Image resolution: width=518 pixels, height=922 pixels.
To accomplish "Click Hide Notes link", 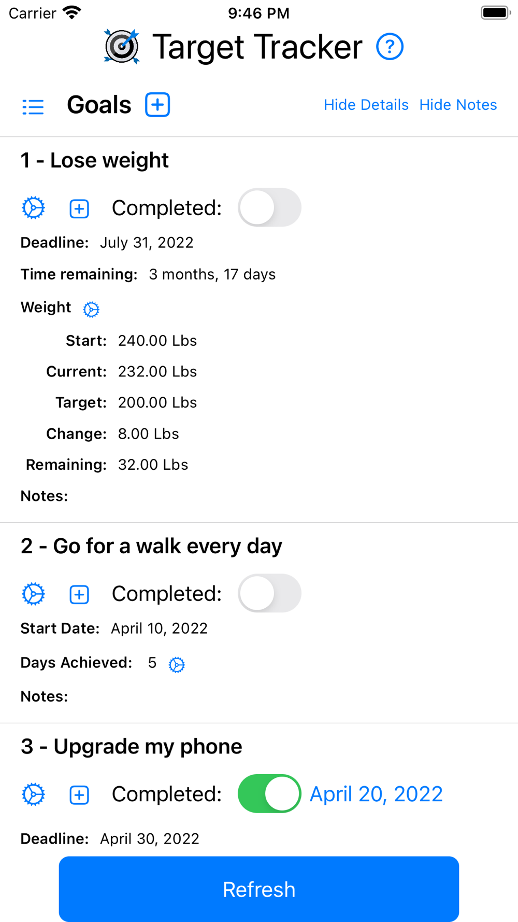I will pyautogui.click(x=458, y=105).
